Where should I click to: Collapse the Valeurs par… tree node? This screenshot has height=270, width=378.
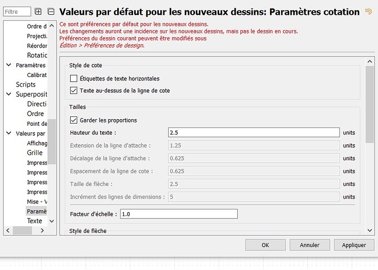coord(9,133)
